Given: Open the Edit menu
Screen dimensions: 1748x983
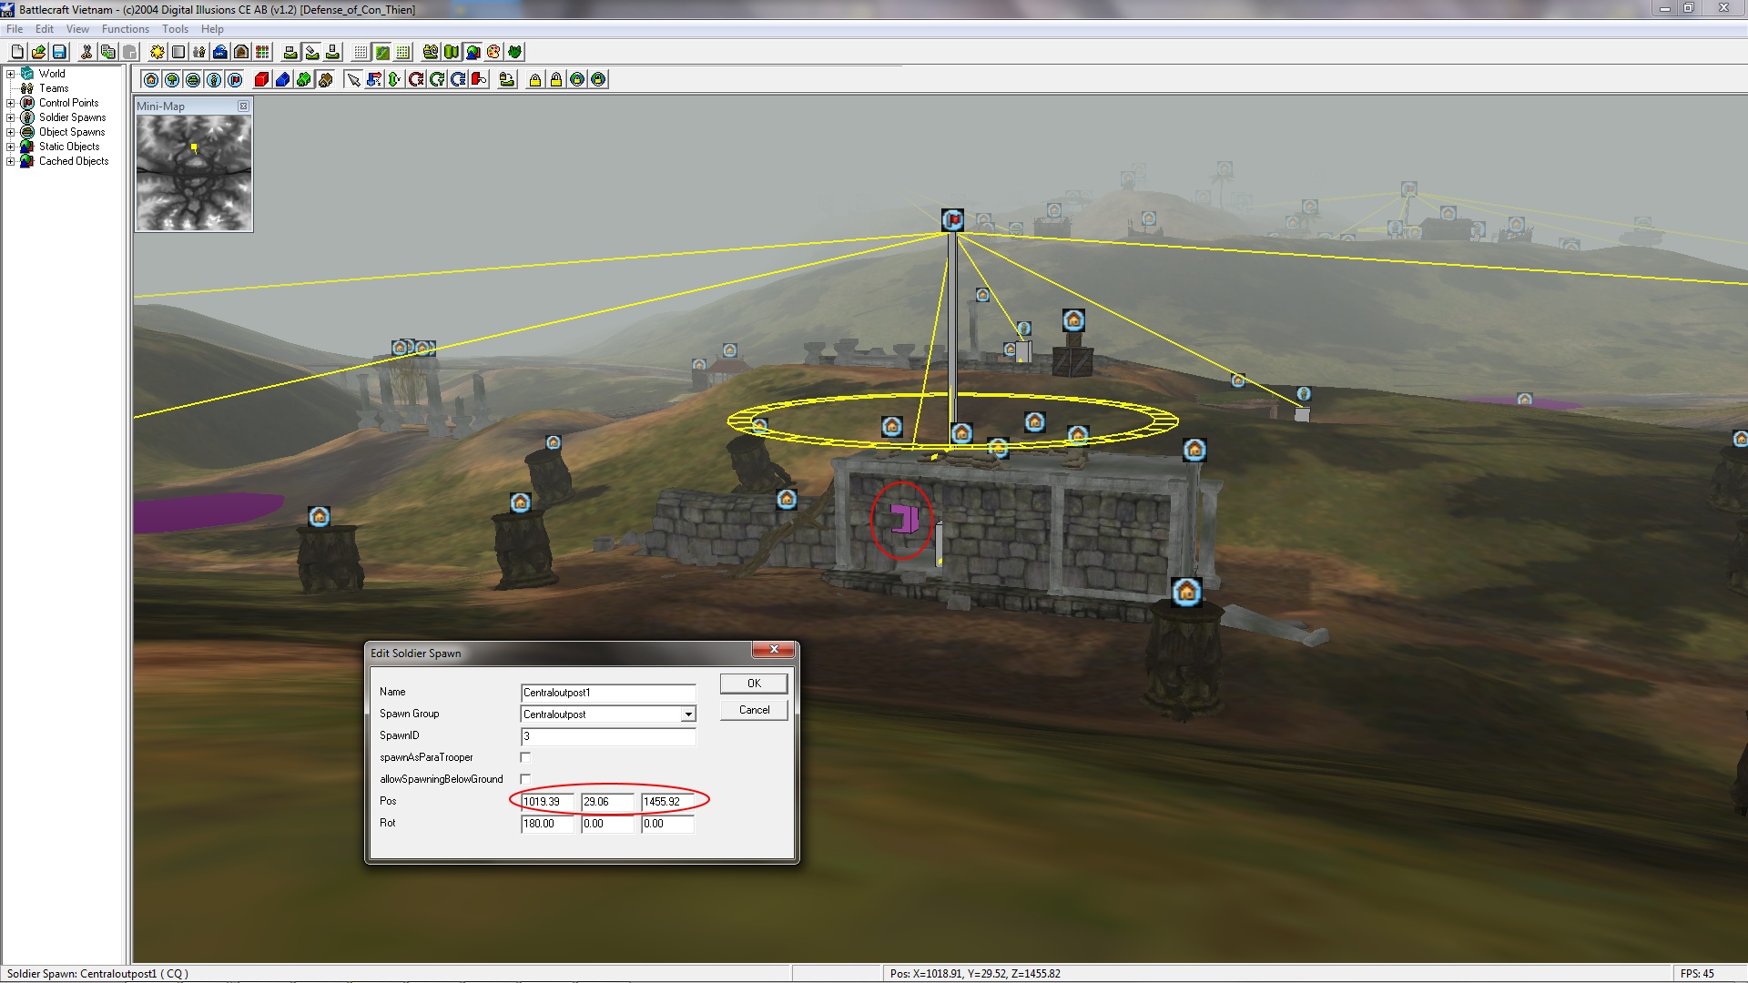Looking at the screenshot, I should (x=45, y=29).
